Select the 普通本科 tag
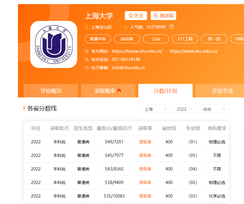 point(98,39)
